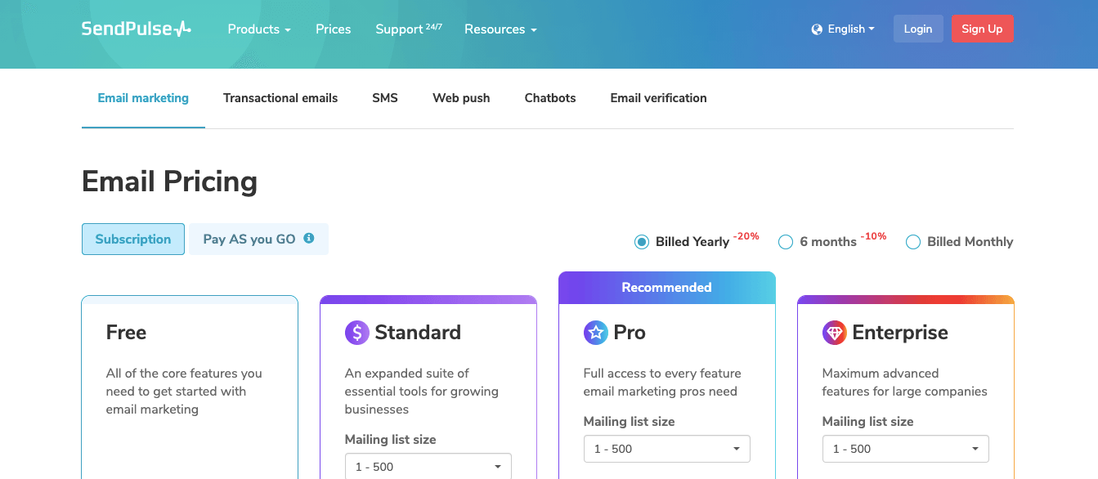Select the Billed Monthly option
Viewport: 1098px width, 479px height.
pos(913,242)
